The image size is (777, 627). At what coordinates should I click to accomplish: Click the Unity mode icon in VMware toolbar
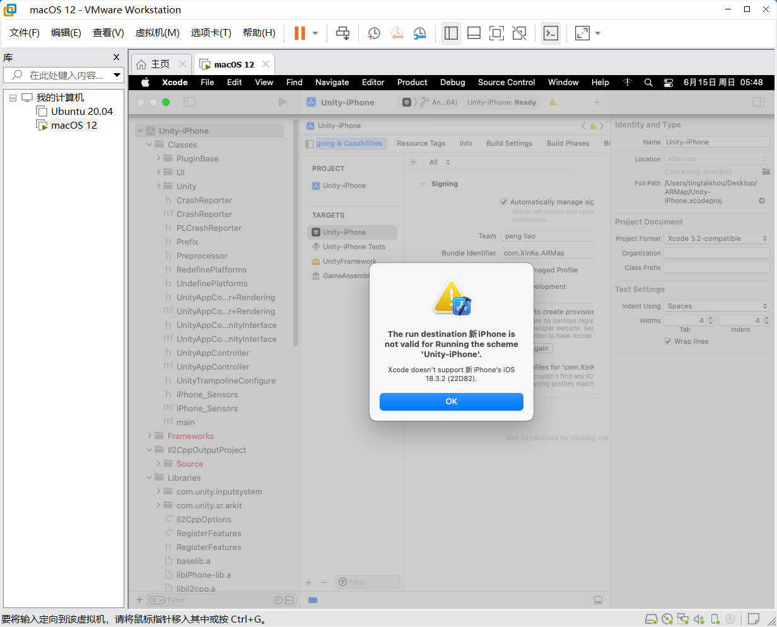[519, 33]
